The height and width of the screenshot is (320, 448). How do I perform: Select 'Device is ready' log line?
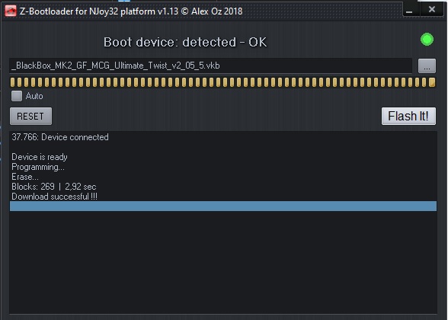[40, 157]
